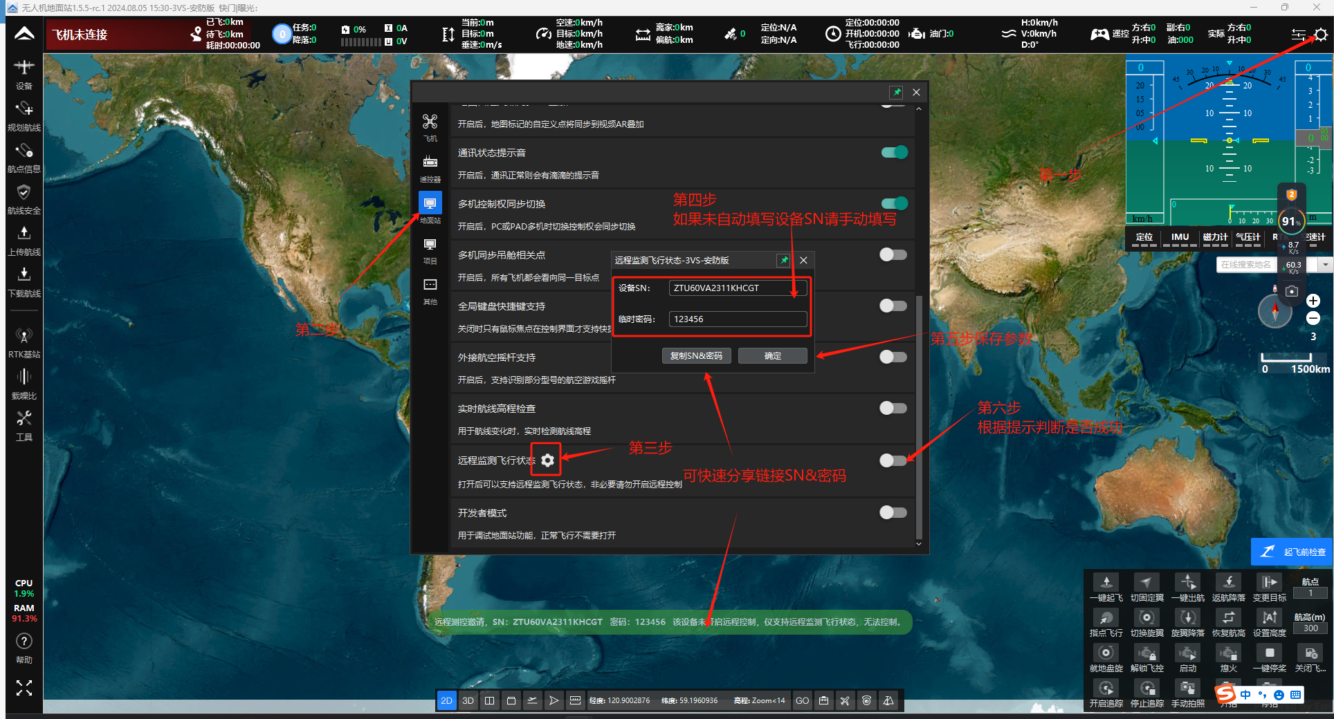Click the compass on the map

(1275, 311)
